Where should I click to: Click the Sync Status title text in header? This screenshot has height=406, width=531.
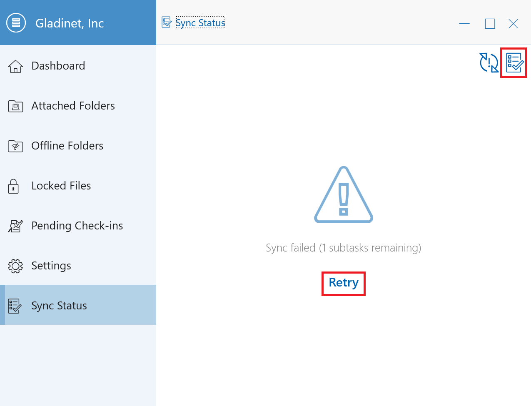pos(200,23)
